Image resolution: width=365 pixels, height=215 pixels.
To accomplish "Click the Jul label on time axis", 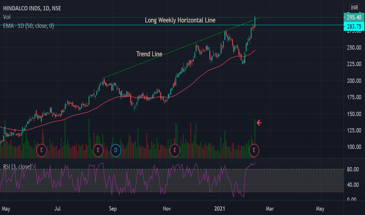I will 58,209.
